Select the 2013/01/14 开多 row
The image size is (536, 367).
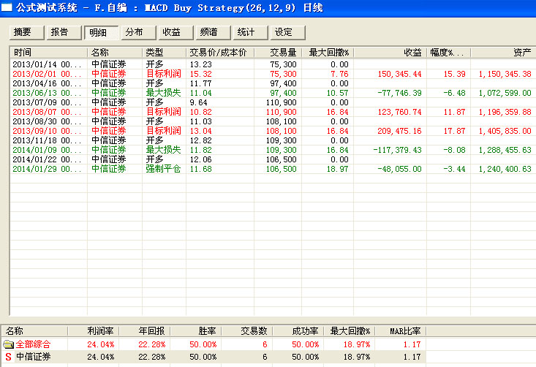point(273,64)
